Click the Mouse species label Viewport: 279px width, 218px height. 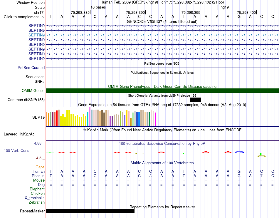pos(39,180)
